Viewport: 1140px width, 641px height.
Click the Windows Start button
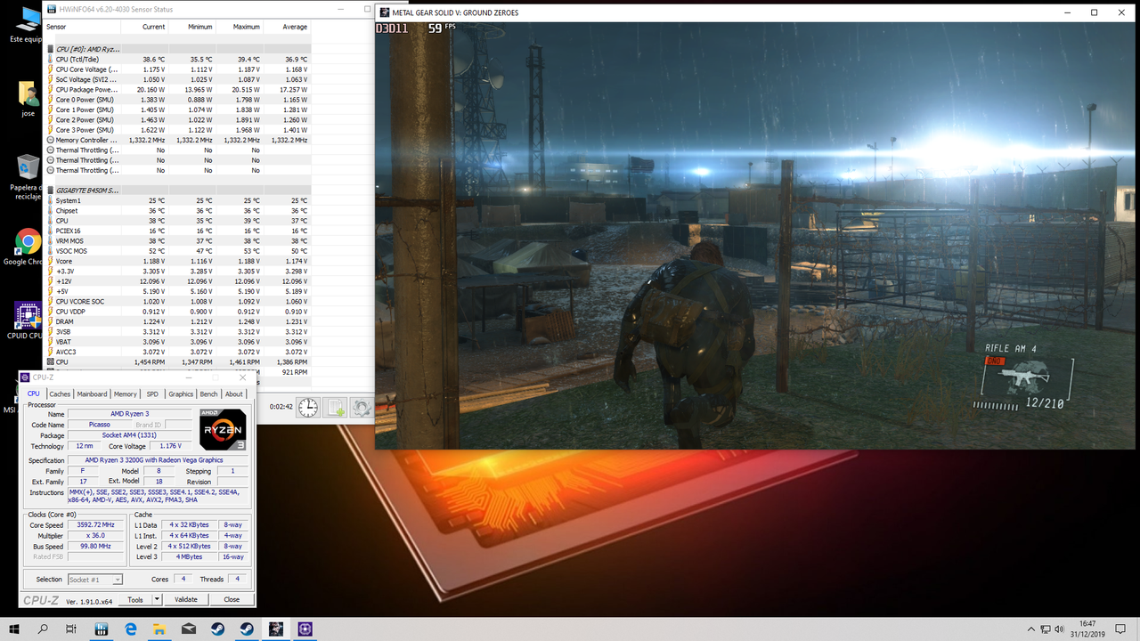(14, 629)
